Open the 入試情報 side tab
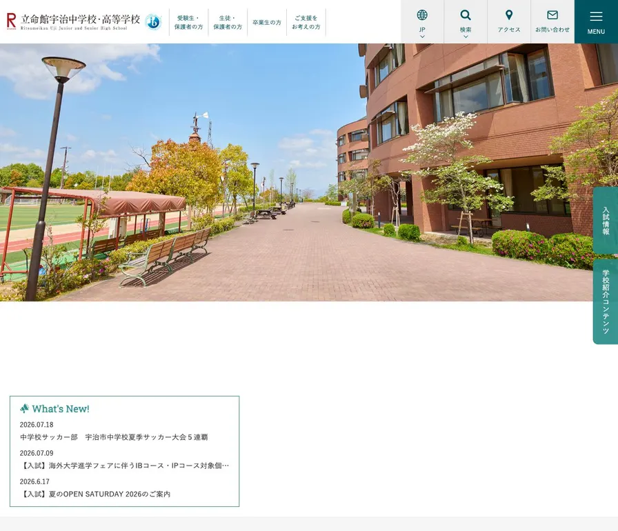This screenshot has height=531, width=618. point(606,221)
